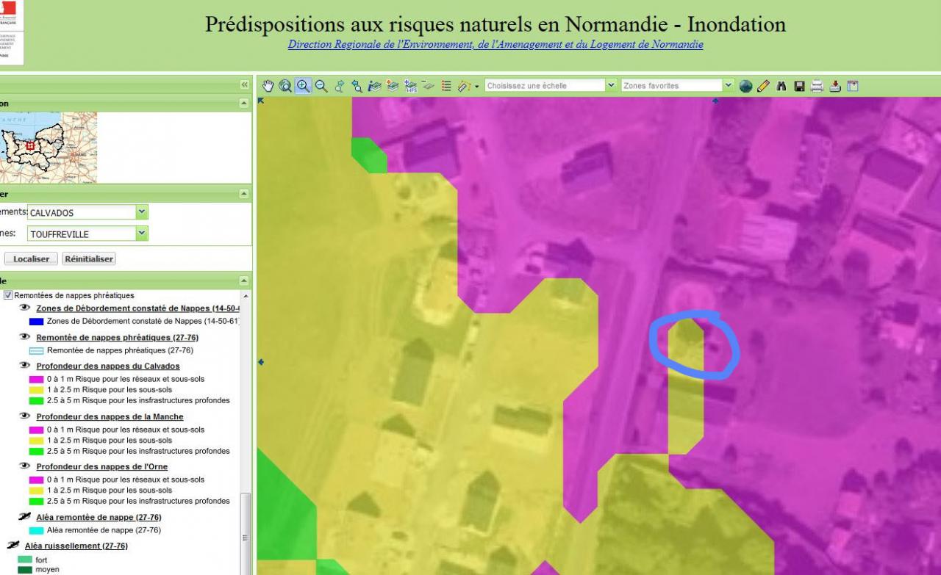Hide Profondeur des nappes de la Manche layer
The height and width of the screenshot is (575, 941).
[x=25, y=416]
